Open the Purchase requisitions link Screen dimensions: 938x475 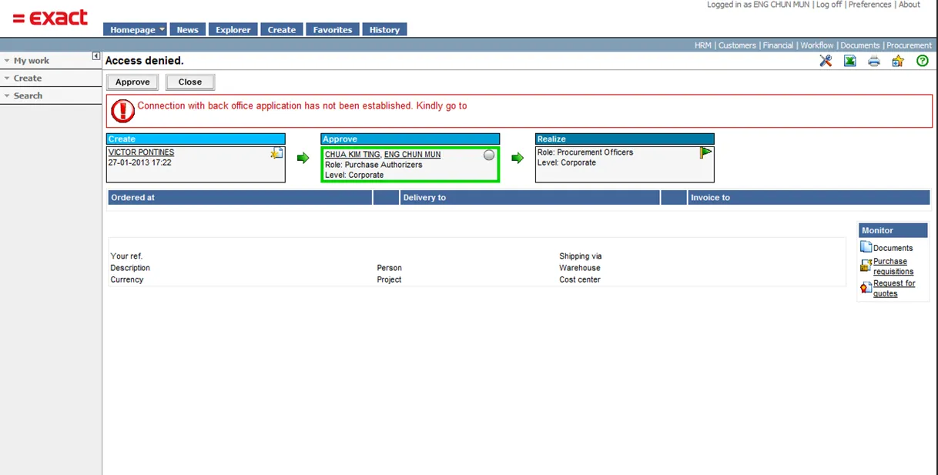click(893, 266)
